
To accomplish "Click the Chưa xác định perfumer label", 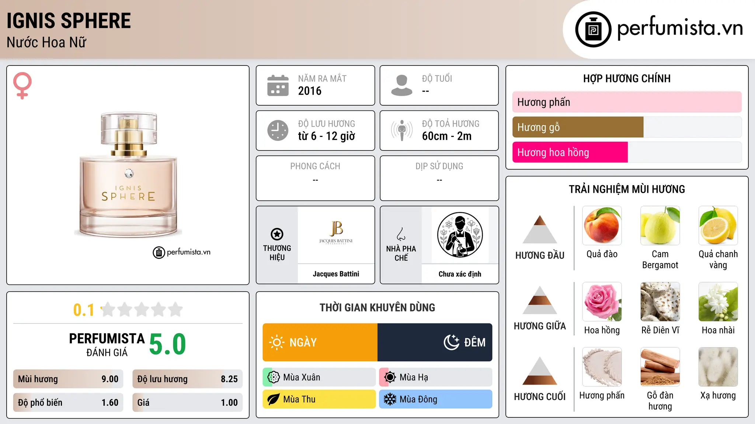I will click(460, 274).
